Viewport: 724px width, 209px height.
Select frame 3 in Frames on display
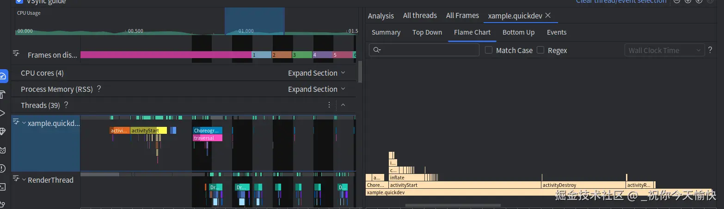(x=302, y=55)
